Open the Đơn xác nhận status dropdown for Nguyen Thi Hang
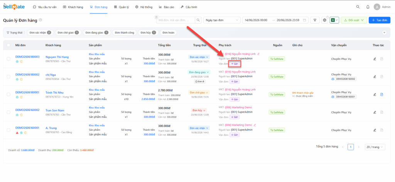The width and height of the screenshot is (395, 182). click(199, 57)
